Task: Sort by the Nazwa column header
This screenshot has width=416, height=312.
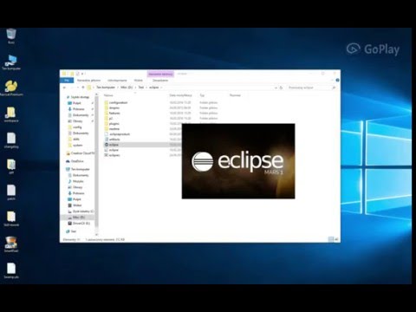Action: click(x=108, y=95)
